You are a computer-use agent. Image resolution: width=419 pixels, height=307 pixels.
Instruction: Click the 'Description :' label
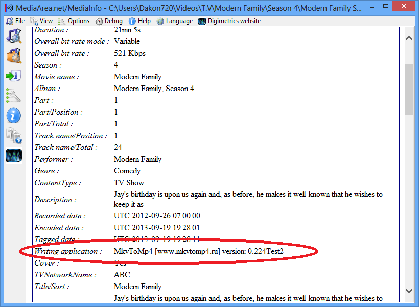[x=55, y=200]
